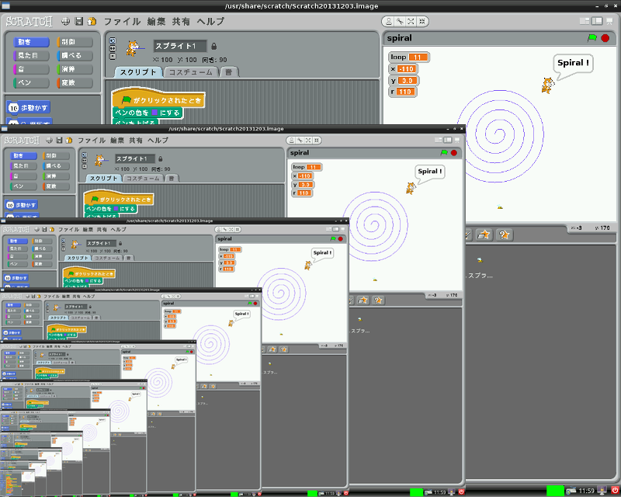Image resolution: width=621 pixels, height=497 pixels.
Task: Click the language globe icon in largest Scratch window
Action: point(66,22)
